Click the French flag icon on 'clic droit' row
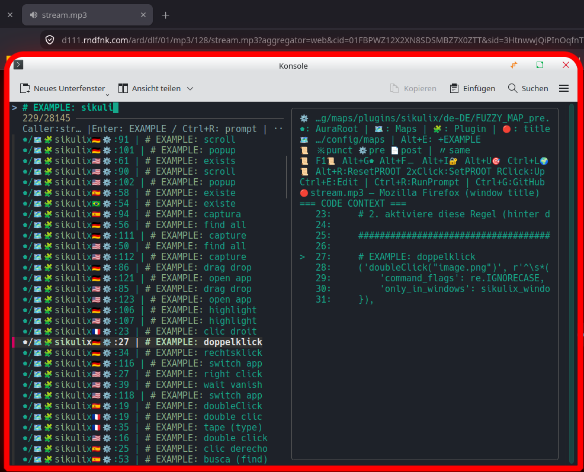The width and height of the screenshot is (584, 472). pos(96,332)
